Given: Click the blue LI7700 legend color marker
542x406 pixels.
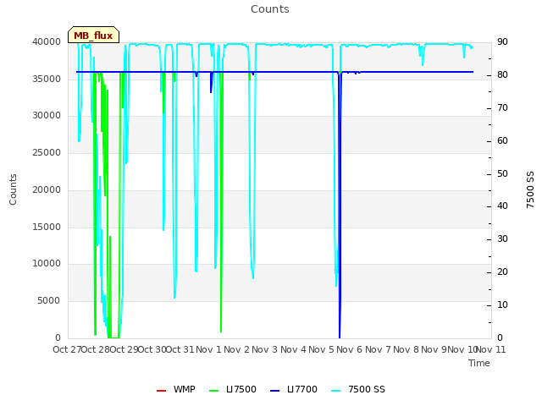Looking at the screenshot, I should point(274,391).
